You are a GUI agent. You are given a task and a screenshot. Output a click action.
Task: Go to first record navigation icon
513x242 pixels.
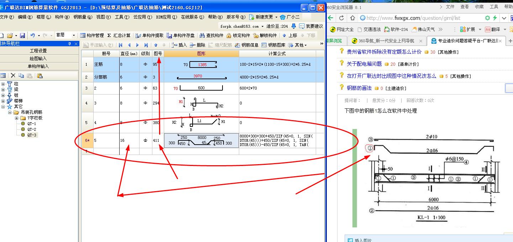(121, 45)
